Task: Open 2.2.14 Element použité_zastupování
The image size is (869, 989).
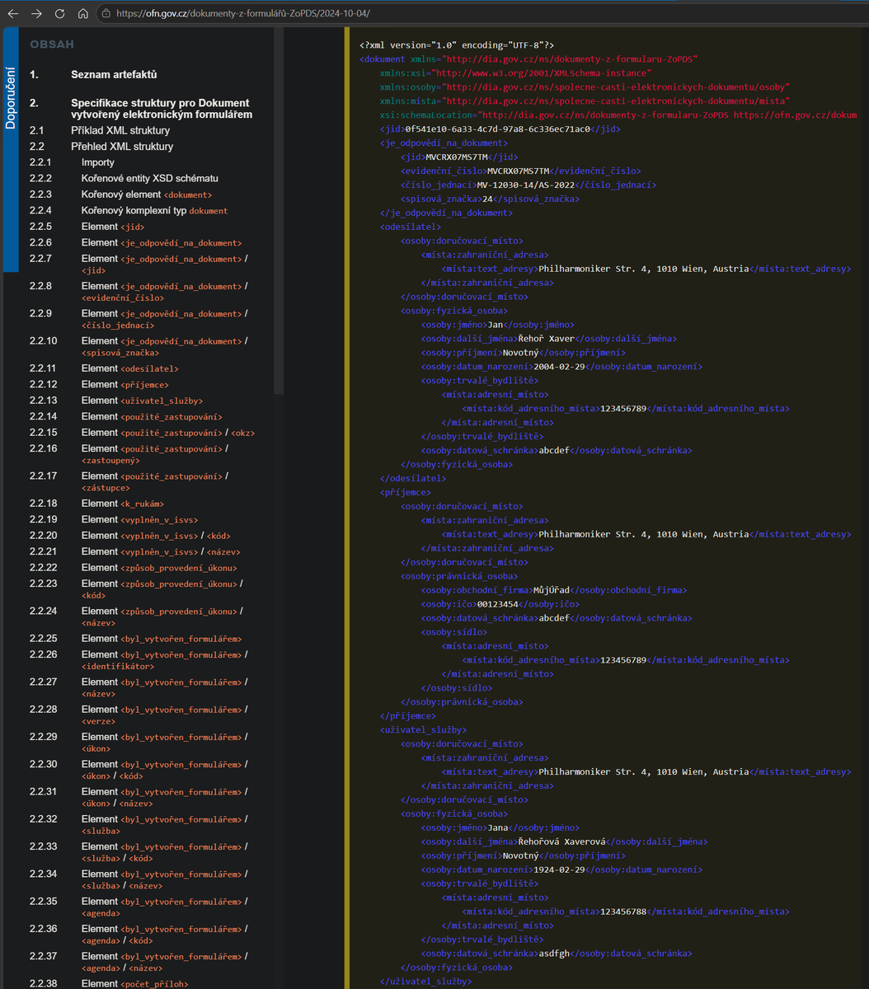Action: point(152,416)
